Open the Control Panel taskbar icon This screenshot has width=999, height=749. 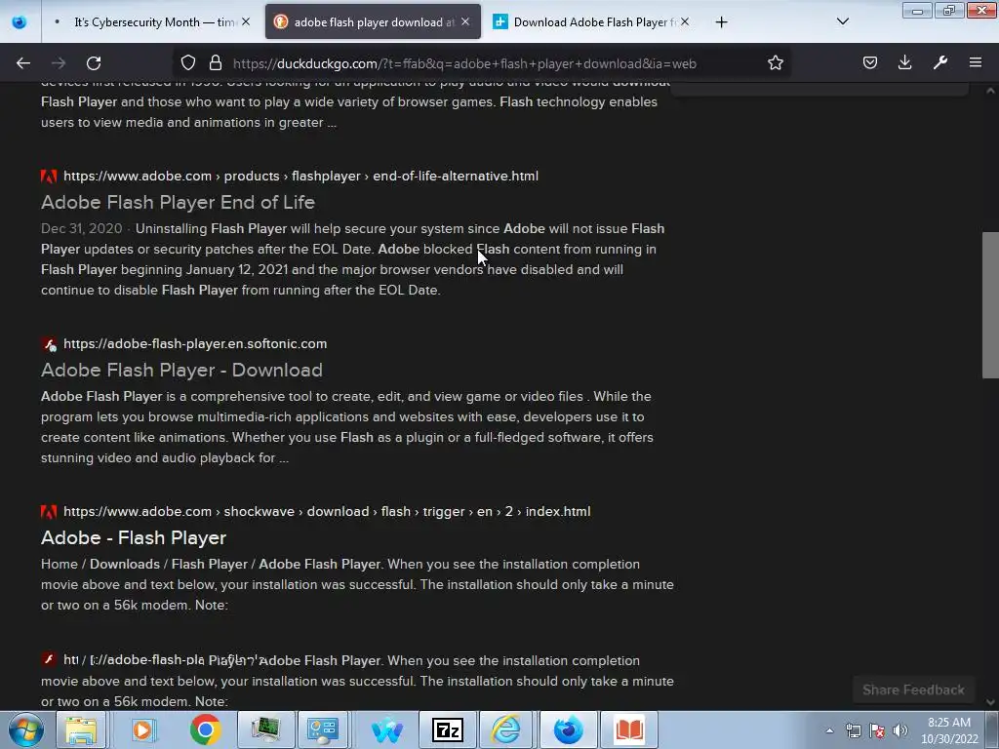tap(322, 729)
